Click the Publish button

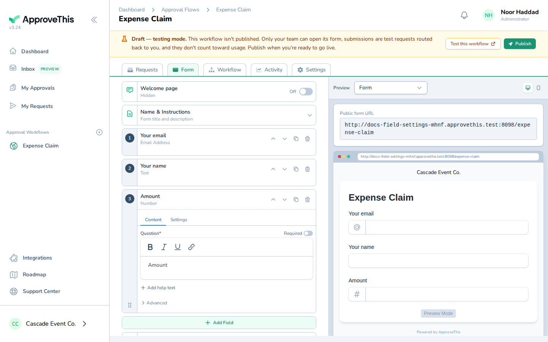point(520,44)
